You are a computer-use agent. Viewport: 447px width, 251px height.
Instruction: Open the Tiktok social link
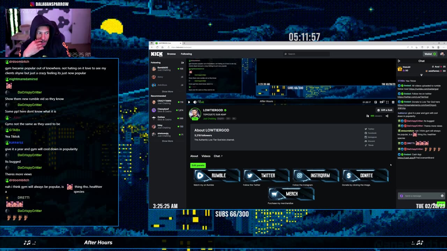click(x=369, y=145)
